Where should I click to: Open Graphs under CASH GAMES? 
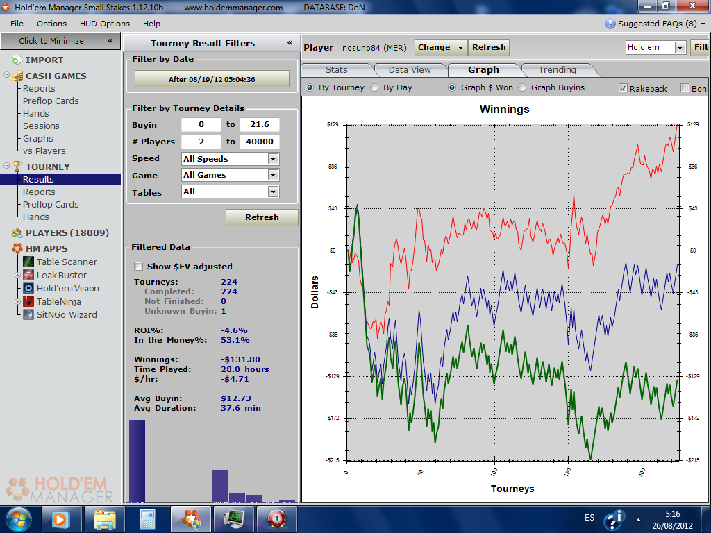coord(38,139)
